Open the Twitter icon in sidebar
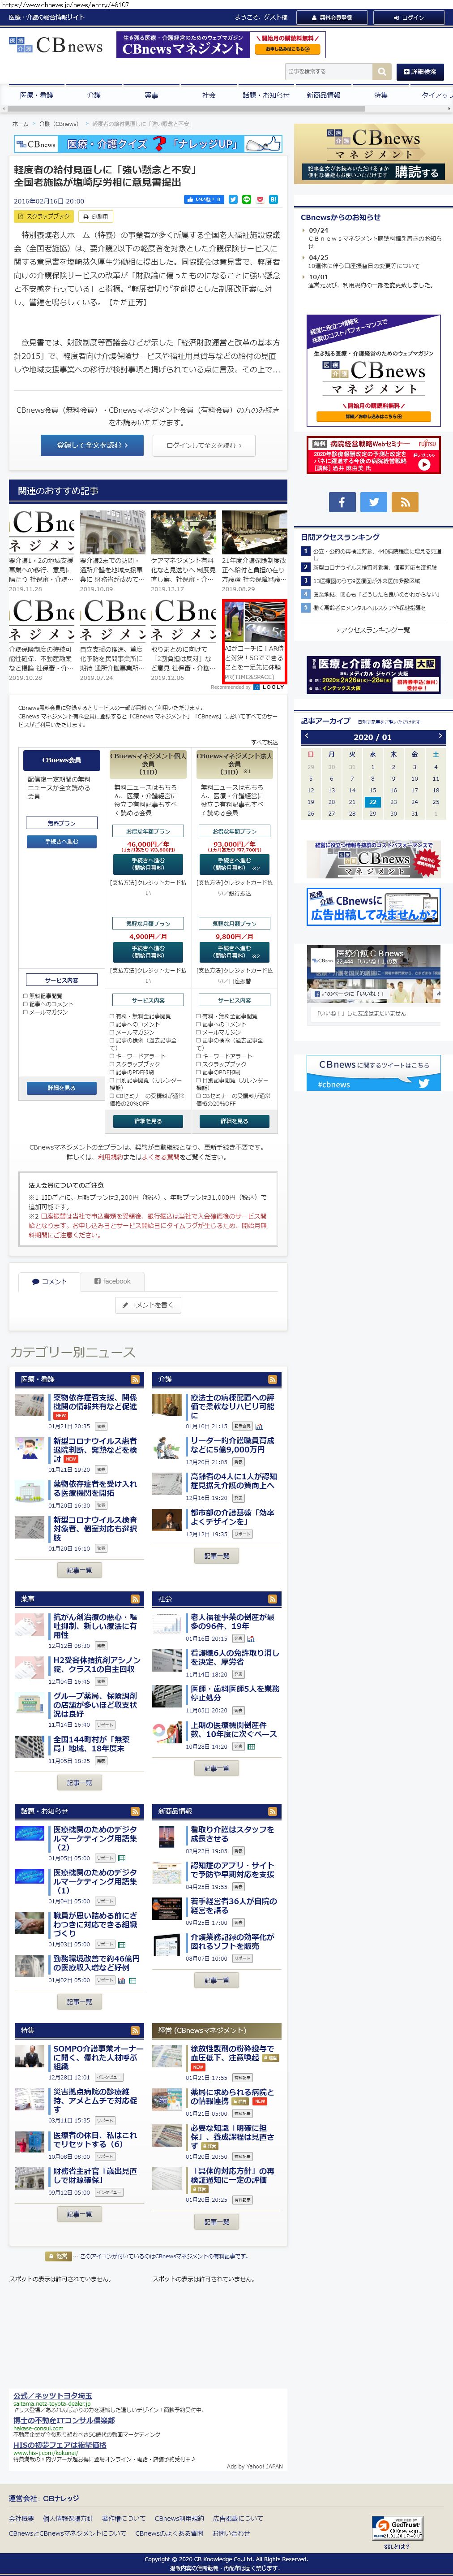Screen dimensions: 453x2576 373,502
